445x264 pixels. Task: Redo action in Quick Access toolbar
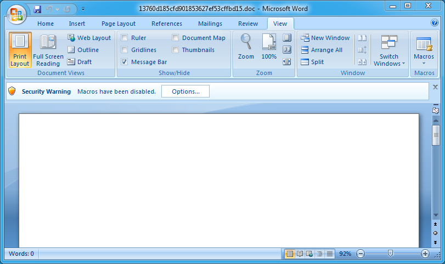pyautogui.click(x=67, y=9)
